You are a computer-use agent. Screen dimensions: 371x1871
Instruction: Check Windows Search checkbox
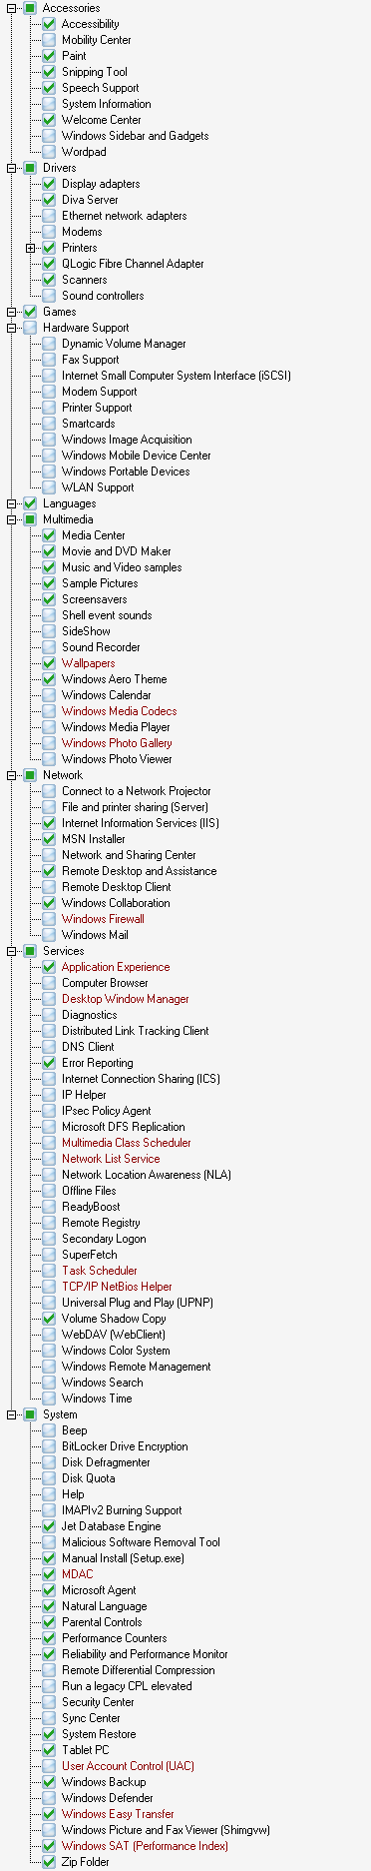(x=49, y=1383)
